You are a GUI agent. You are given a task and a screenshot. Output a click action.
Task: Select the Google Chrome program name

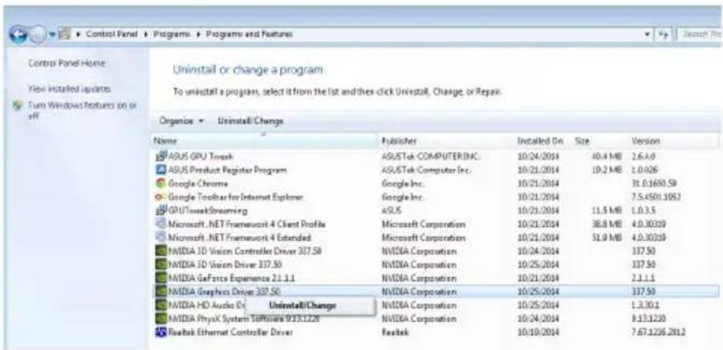click(x=197, y=183)
